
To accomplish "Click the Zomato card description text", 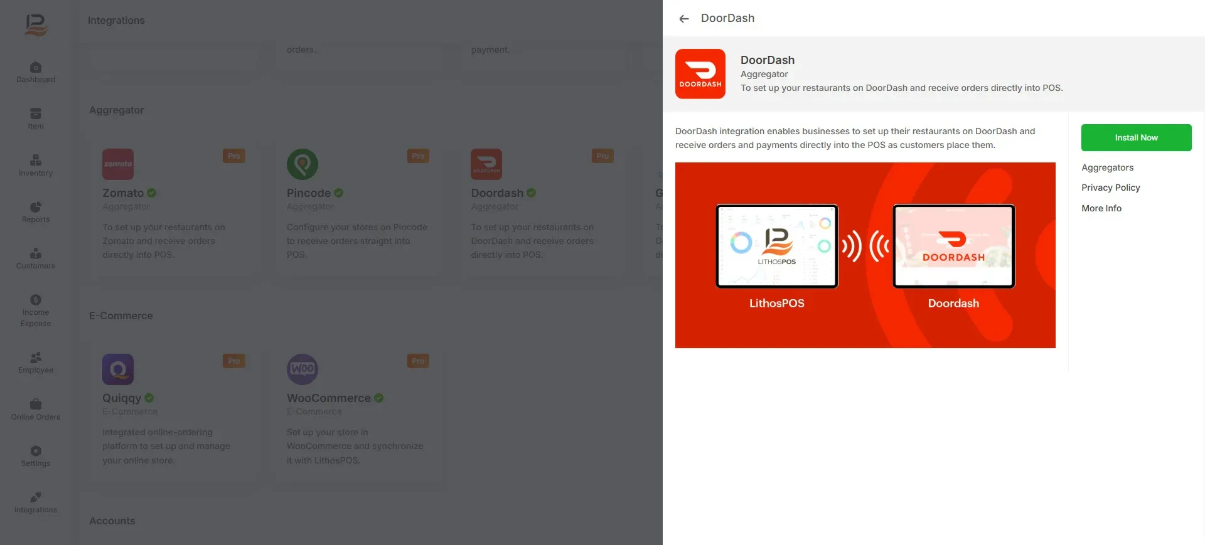I will coord(164,241).
